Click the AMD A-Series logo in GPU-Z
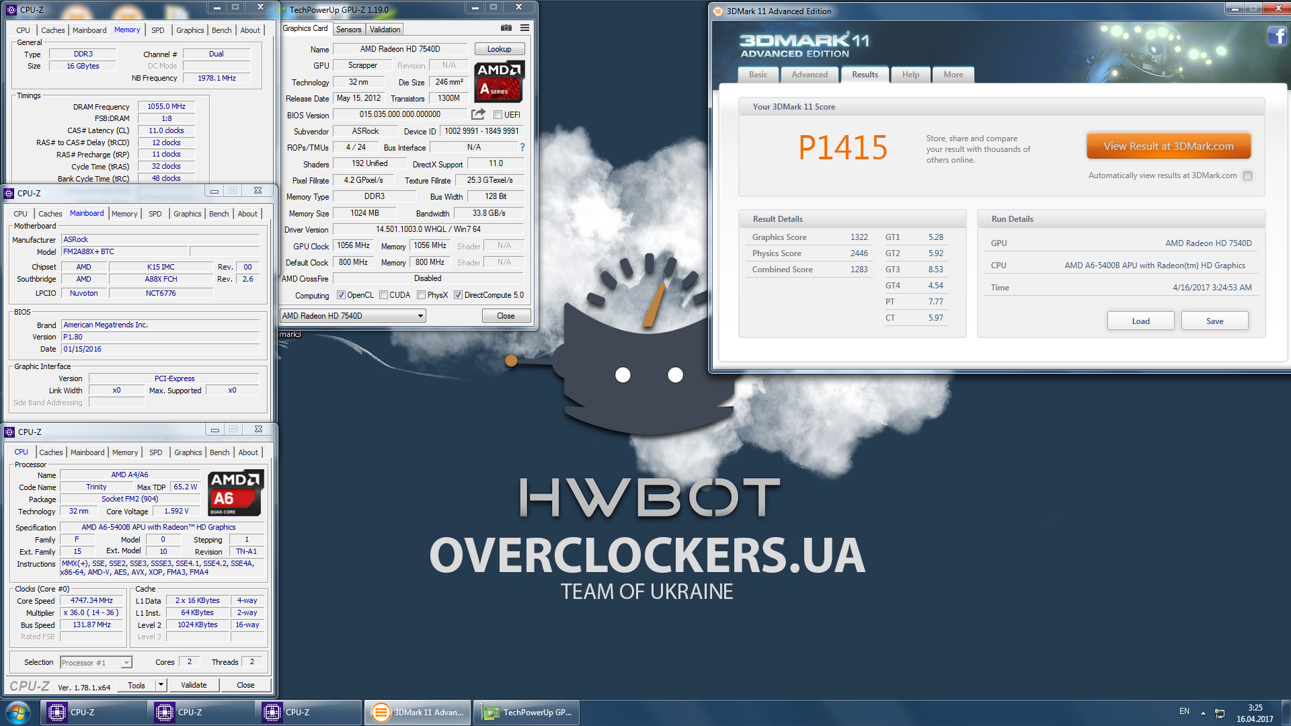This screenshot has width=1291, height=726. click(x=499, y=81)
